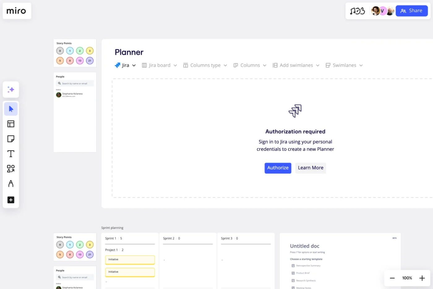Select the red 8 story point in top panel
433x289 pixels.
pos(70,61)
